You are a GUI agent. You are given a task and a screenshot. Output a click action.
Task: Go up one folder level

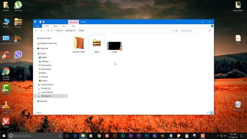tap(48, 31)
